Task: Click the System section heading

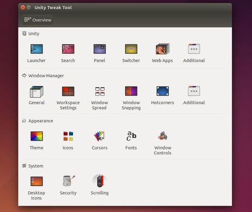Action: tap(36, 166)
